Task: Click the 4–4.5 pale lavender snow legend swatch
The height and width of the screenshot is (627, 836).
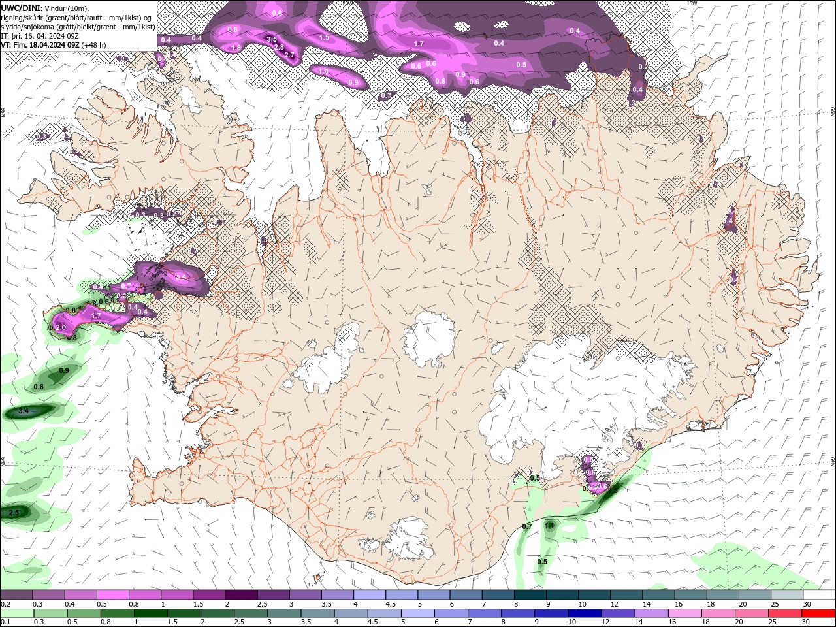Action: pyautogui.click(x=369, y=595)
